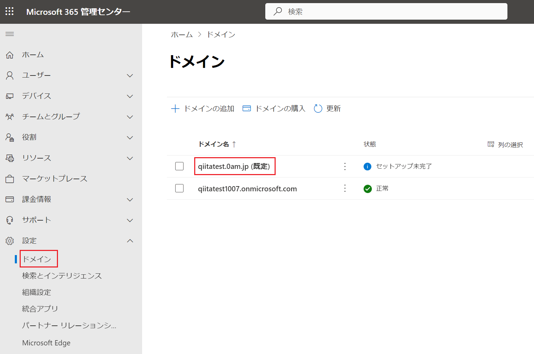The width and height of the screenshot is (534, 354).
Task: Click the Marketplace shopping bag icon
Action: [x=10, y=179]
